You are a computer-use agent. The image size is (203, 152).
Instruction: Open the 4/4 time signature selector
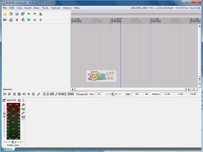click(x=147, y=94)
